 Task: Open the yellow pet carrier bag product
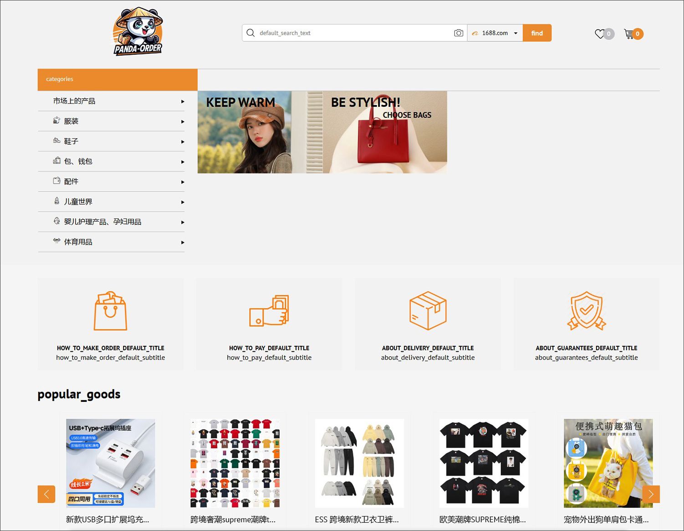(x=608, y=463)
